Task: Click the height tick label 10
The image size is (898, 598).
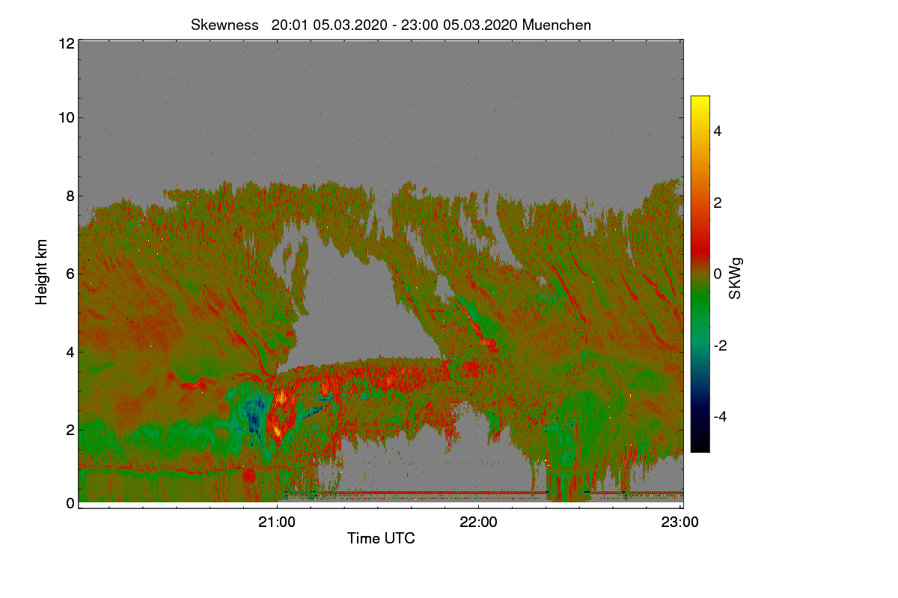Action: click(x=66, y=117)
